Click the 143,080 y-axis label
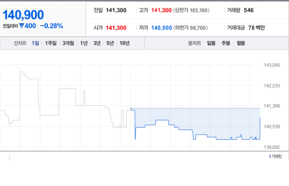 pos(272,65)
